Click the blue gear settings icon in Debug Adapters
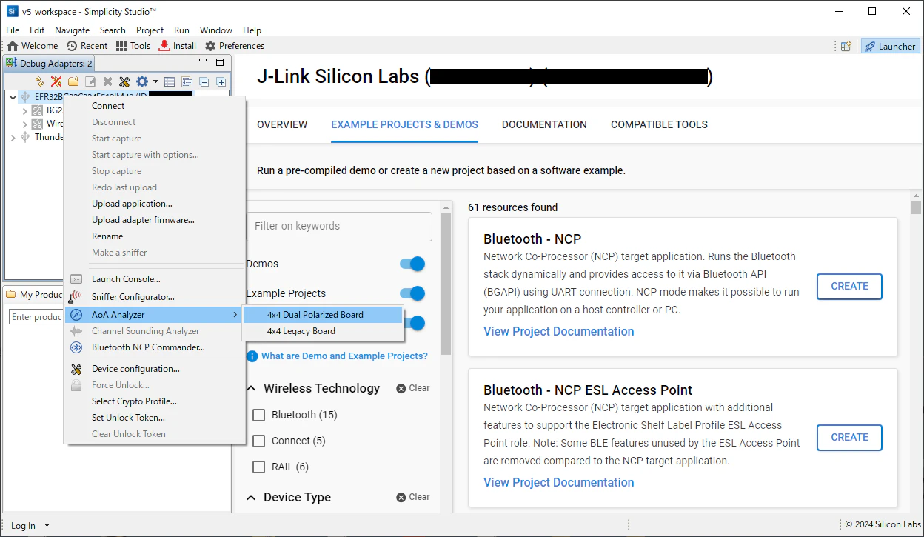The width and height of the screenshot is (924, 537). pyautogui.click(x=142, y=81)
